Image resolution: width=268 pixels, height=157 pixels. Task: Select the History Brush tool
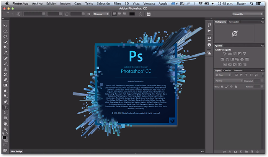point(5,74)
